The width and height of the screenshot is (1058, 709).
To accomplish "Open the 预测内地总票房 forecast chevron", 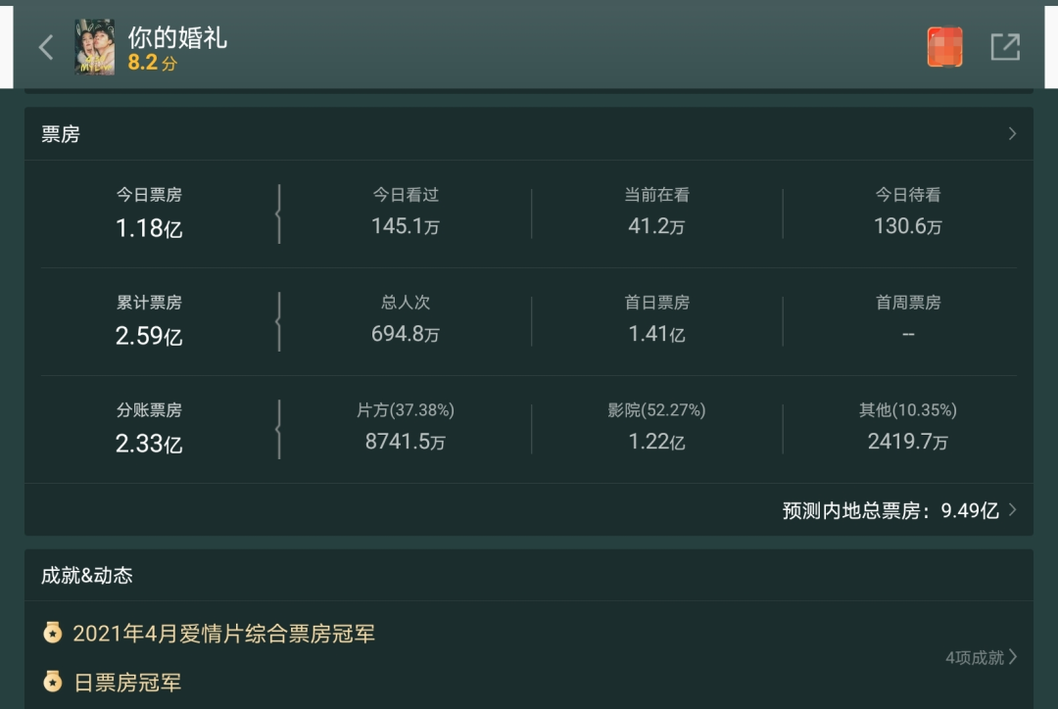I will [1012, 510].
